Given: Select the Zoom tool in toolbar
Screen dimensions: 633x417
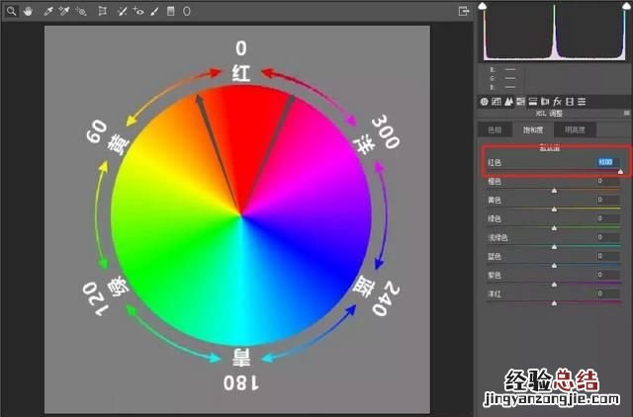Looking at the screenshot, I should click(11, 10).
